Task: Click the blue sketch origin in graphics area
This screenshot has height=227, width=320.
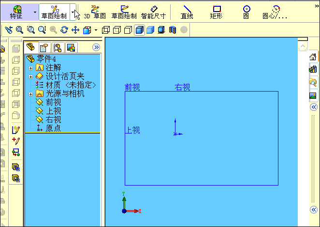Action: [175, 134]
